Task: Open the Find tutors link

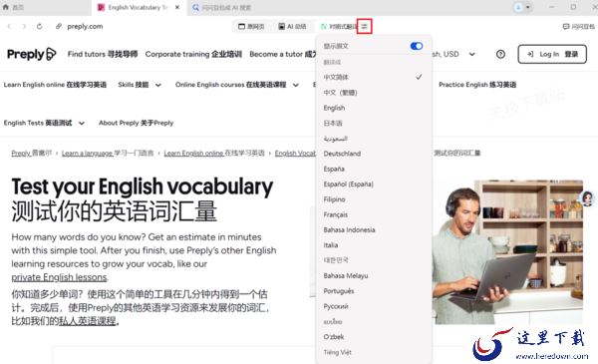Action: point(103,54)
